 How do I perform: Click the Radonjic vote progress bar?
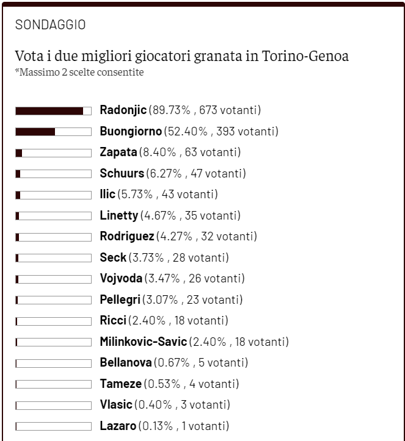click(x=53, y=110)
